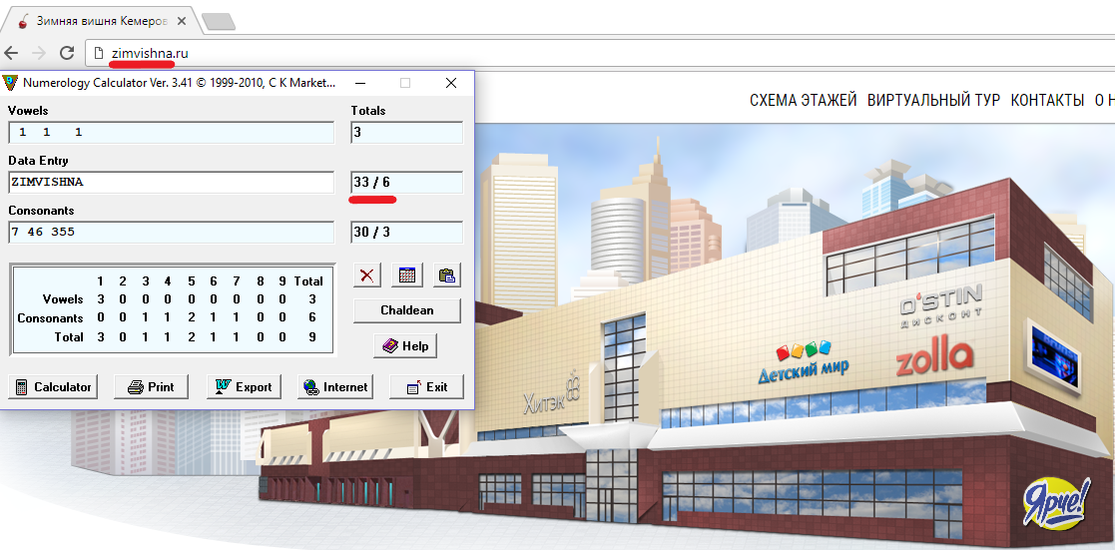Reload the browser page
Image resolution: width=1115 pixels, height=550 pixels.
tap(67, 53)
